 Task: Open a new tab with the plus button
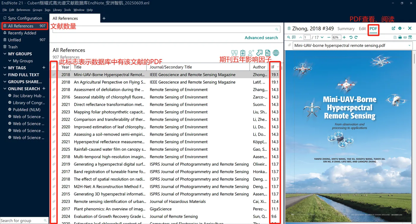click(104, 18)
